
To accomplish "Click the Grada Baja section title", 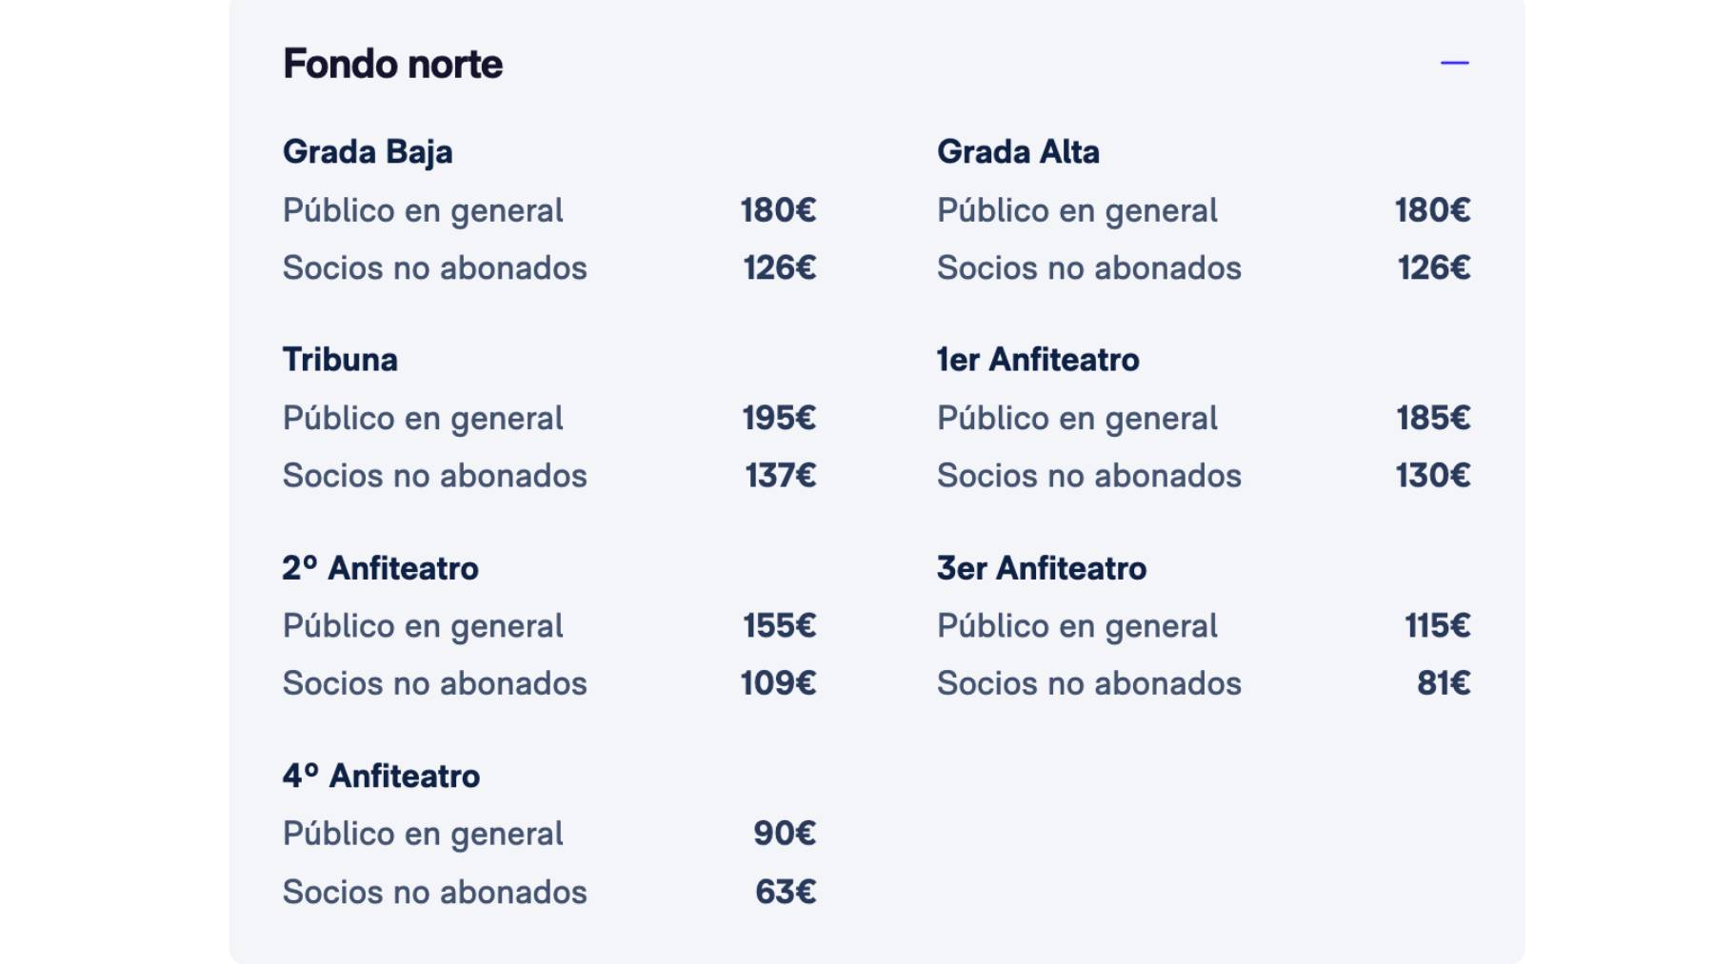I will click(368, 150).
